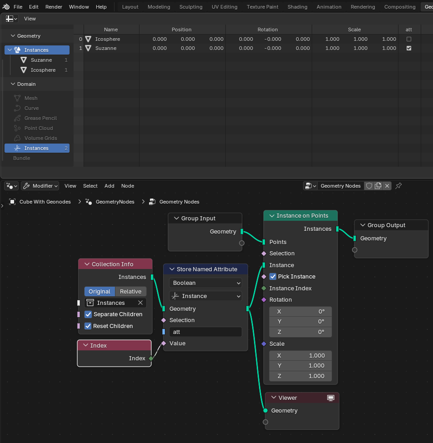This screenshot has width=433, height=443.
Task: Collapse the Instance on Points node
Action: [272, 216]
